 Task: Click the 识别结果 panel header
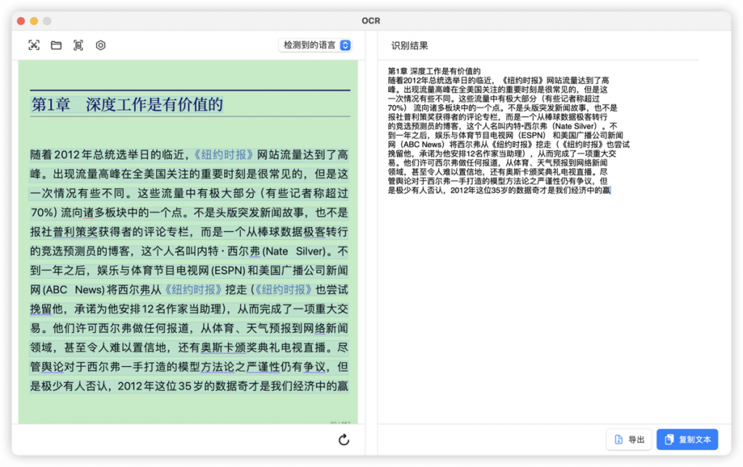(x=409, y=45)
